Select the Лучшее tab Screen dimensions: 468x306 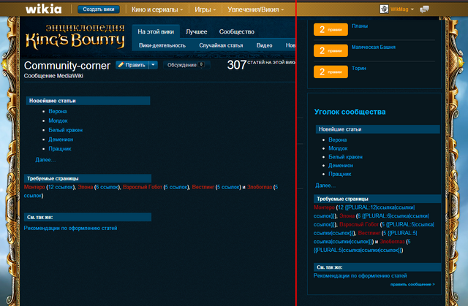(197, 31)
